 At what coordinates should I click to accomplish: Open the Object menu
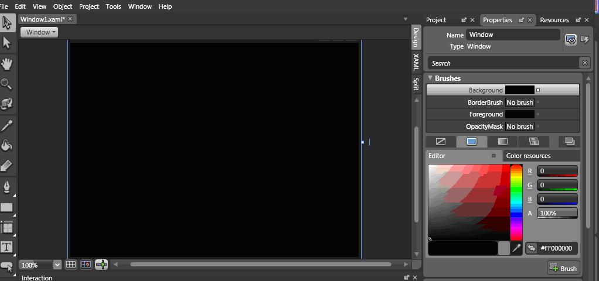[63, 6]
